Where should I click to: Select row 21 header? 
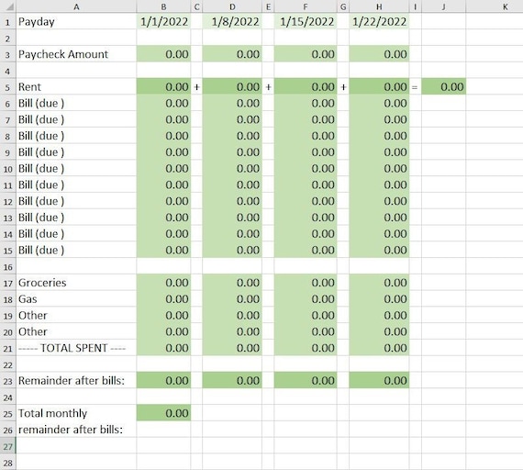(8, 348)
